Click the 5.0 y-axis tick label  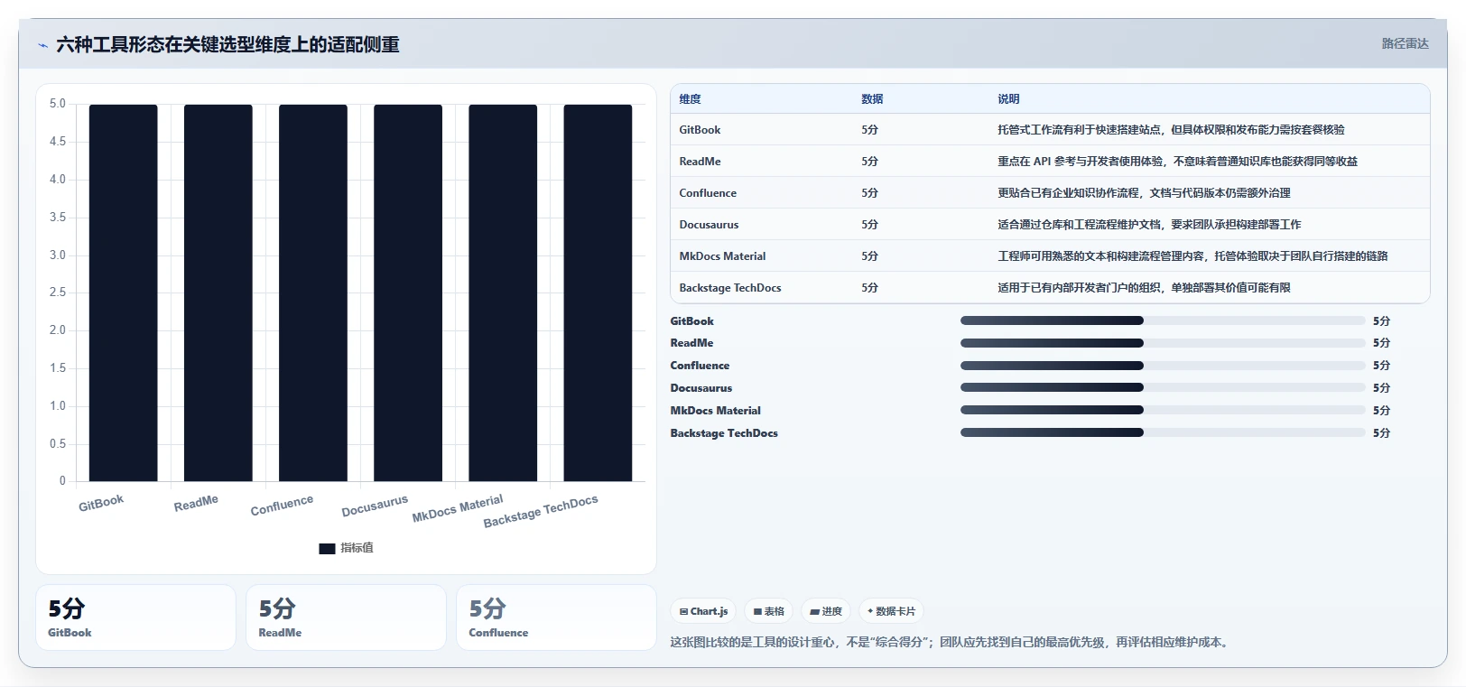(58, 104)
